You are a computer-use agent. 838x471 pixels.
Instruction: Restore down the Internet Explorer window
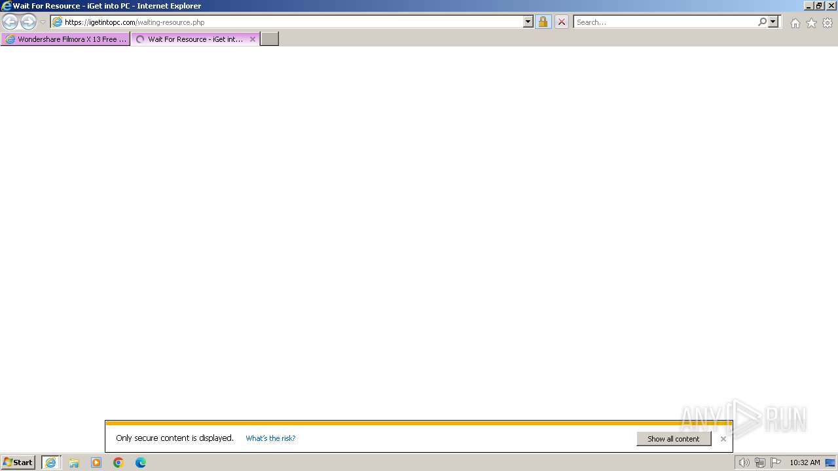819,6
